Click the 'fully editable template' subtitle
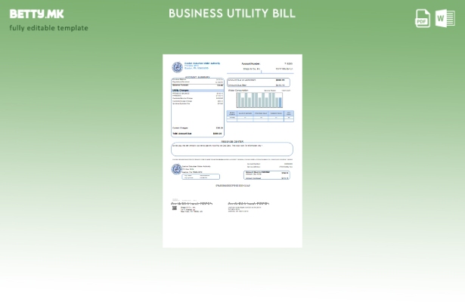The height and width of the screenshot is (302, 465). [48, 28]
